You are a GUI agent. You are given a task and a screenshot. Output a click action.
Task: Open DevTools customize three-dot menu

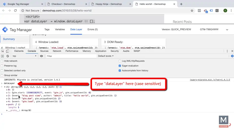[x=227, y=51]
